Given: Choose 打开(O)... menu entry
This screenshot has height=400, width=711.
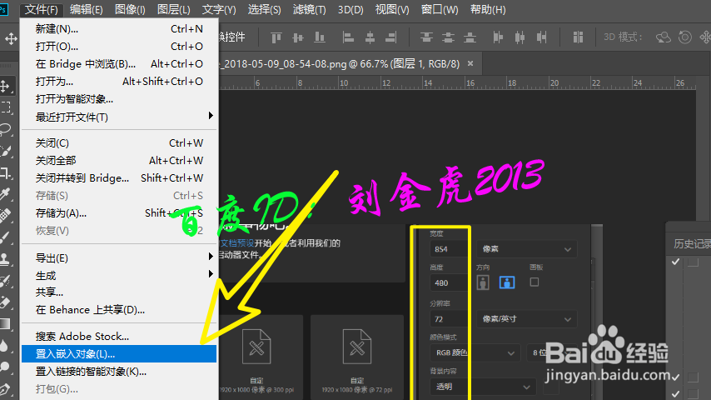Looking at the screenshot, I should tap(119, 47).
